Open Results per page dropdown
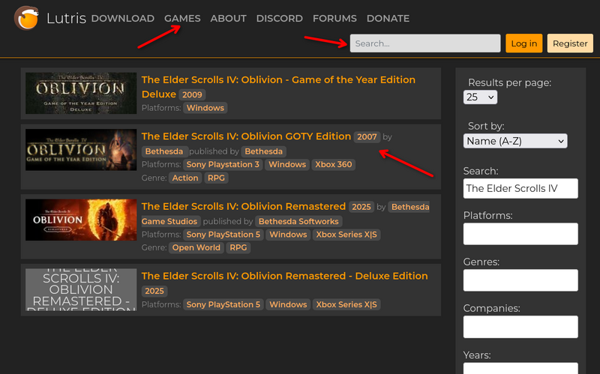The width and height of the screenshot is (600, 374). point(480,97)
